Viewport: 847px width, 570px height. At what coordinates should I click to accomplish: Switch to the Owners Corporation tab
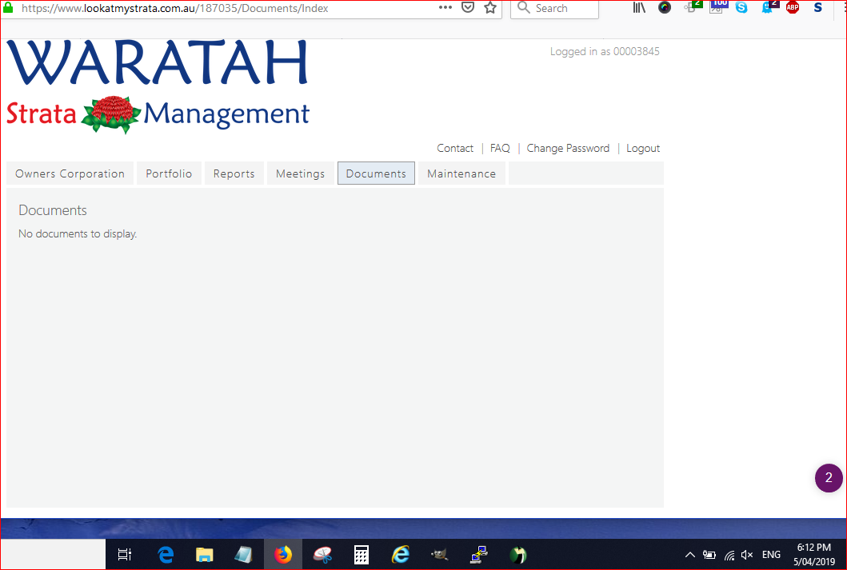pyautogui.click(x=70, y=173)
